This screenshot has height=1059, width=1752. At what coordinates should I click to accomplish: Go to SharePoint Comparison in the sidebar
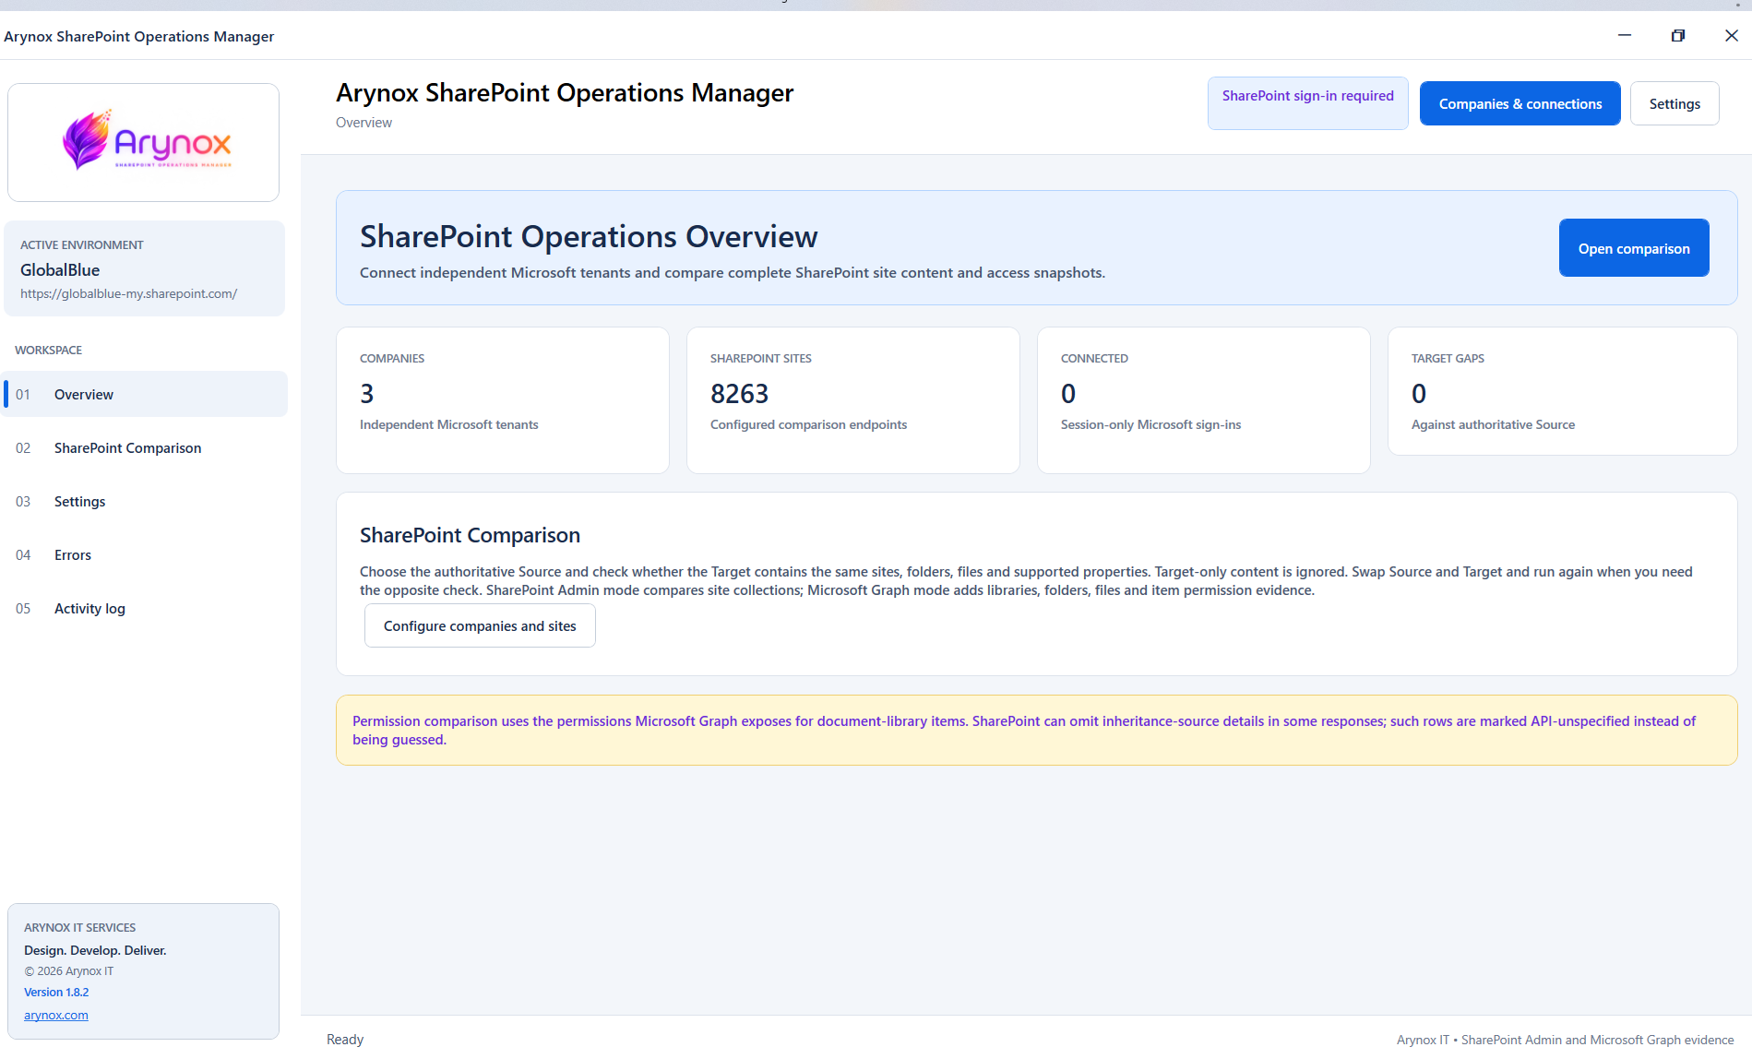145,447
